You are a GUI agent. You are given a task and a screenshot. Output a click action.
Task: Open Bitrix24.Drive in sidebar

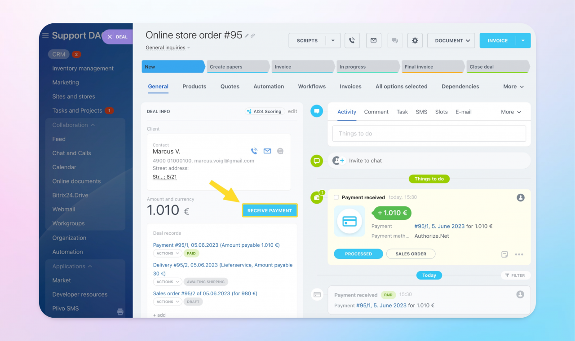click(x=70, y=195)
